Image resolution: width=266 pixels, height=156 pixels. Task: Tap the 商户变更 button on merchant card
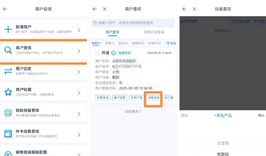pos(119,98)
